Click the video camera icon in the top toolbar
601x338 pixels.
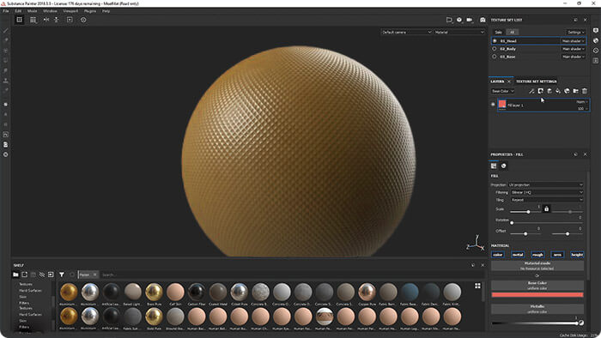[x=470, y=20]
